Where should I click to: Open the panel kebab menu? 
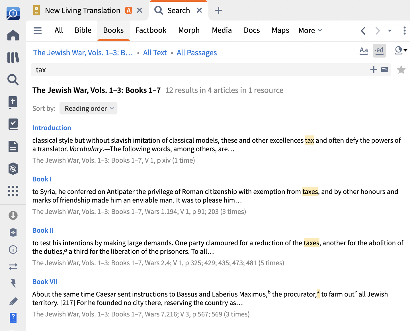[405, 30]
